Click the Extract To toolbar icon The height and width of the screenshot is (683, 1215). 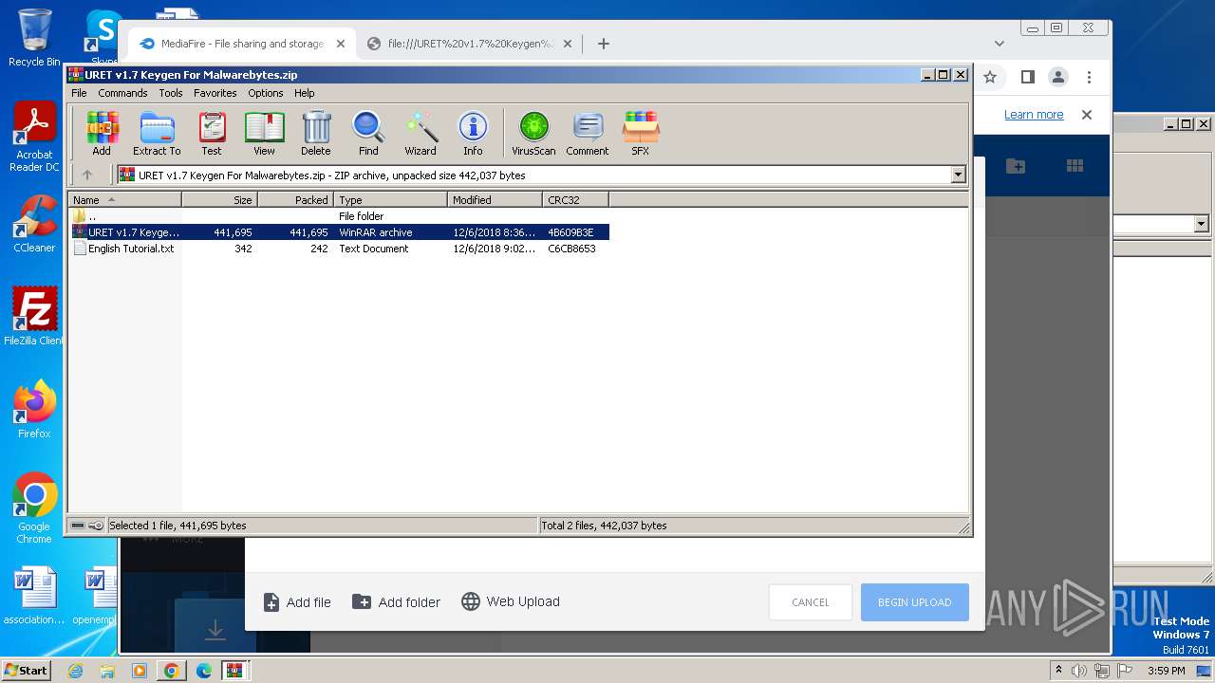coord(157,133)
